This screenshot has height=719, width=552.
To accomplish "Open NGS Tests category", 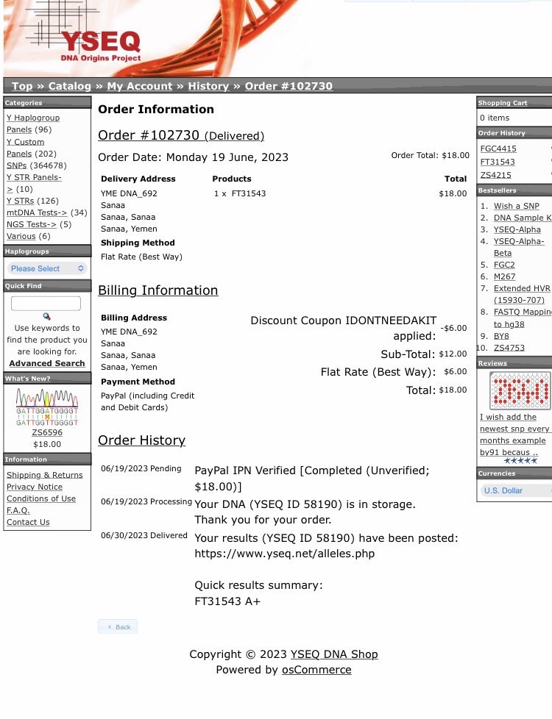I will [32, 224].
